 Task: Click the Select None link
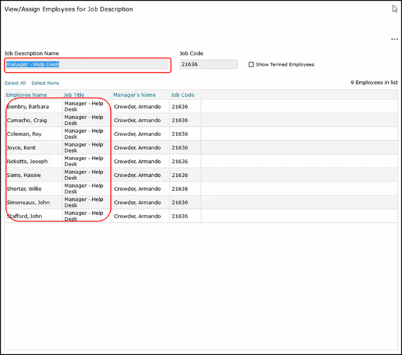coord(45,83)
